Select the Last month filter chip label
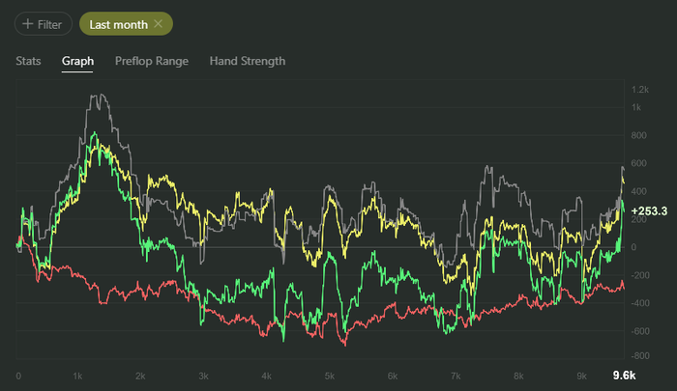This screenshot has height=391, width=677. [x=118, y=23]
